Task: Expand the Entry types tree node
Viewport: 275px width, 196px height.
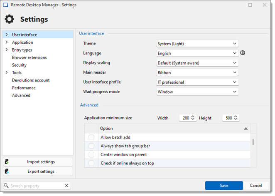Action: coord(7,50)
